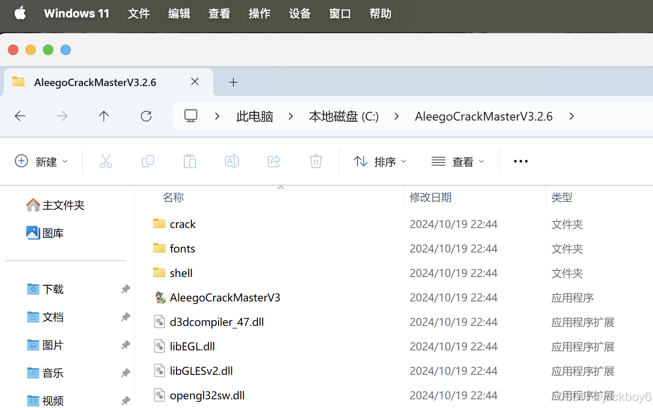Go back with the left arrow
This screenshot has width=653, height=408.
(20, 116)
